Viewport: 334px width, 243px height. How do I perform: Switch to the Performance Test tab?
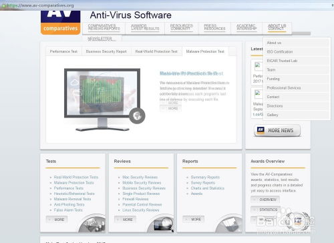(63, 51)
